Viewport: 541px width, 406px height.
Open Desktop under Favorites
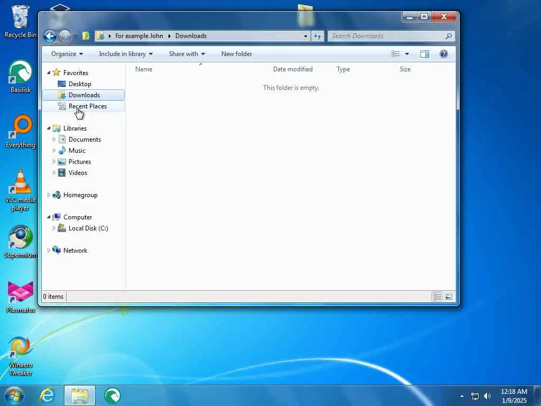pos(80,84)
